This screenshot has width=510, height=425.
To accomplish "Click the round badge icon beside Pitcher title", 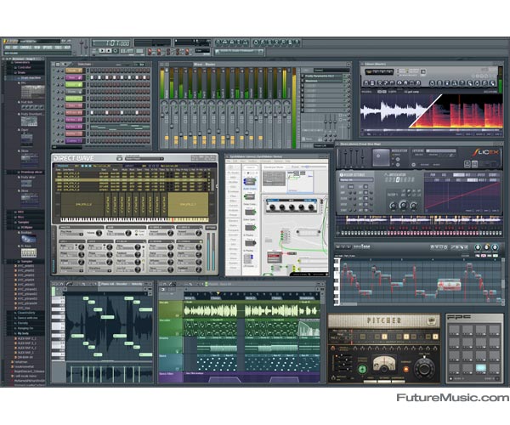I will tap(431, 320).
